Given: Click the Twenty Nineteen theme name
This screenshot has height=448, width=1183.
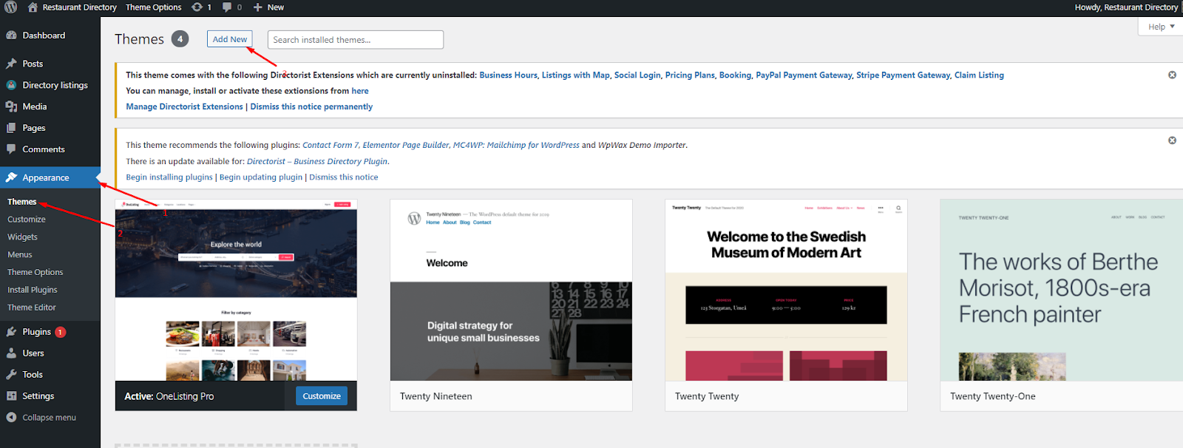Looking at the screenshot, I should (x=436, y=397).
